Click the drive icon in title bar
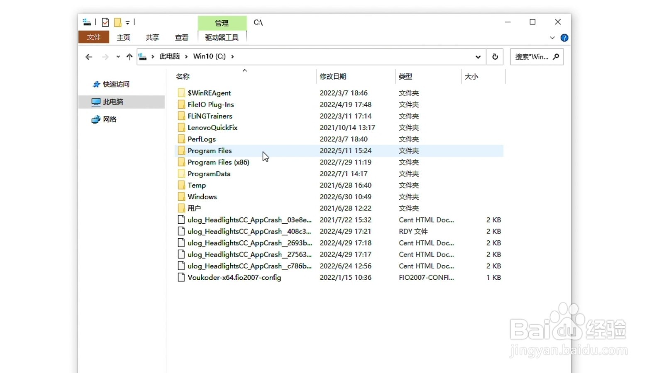The width and height of the screenshot is (664, 373). (87, 22)
